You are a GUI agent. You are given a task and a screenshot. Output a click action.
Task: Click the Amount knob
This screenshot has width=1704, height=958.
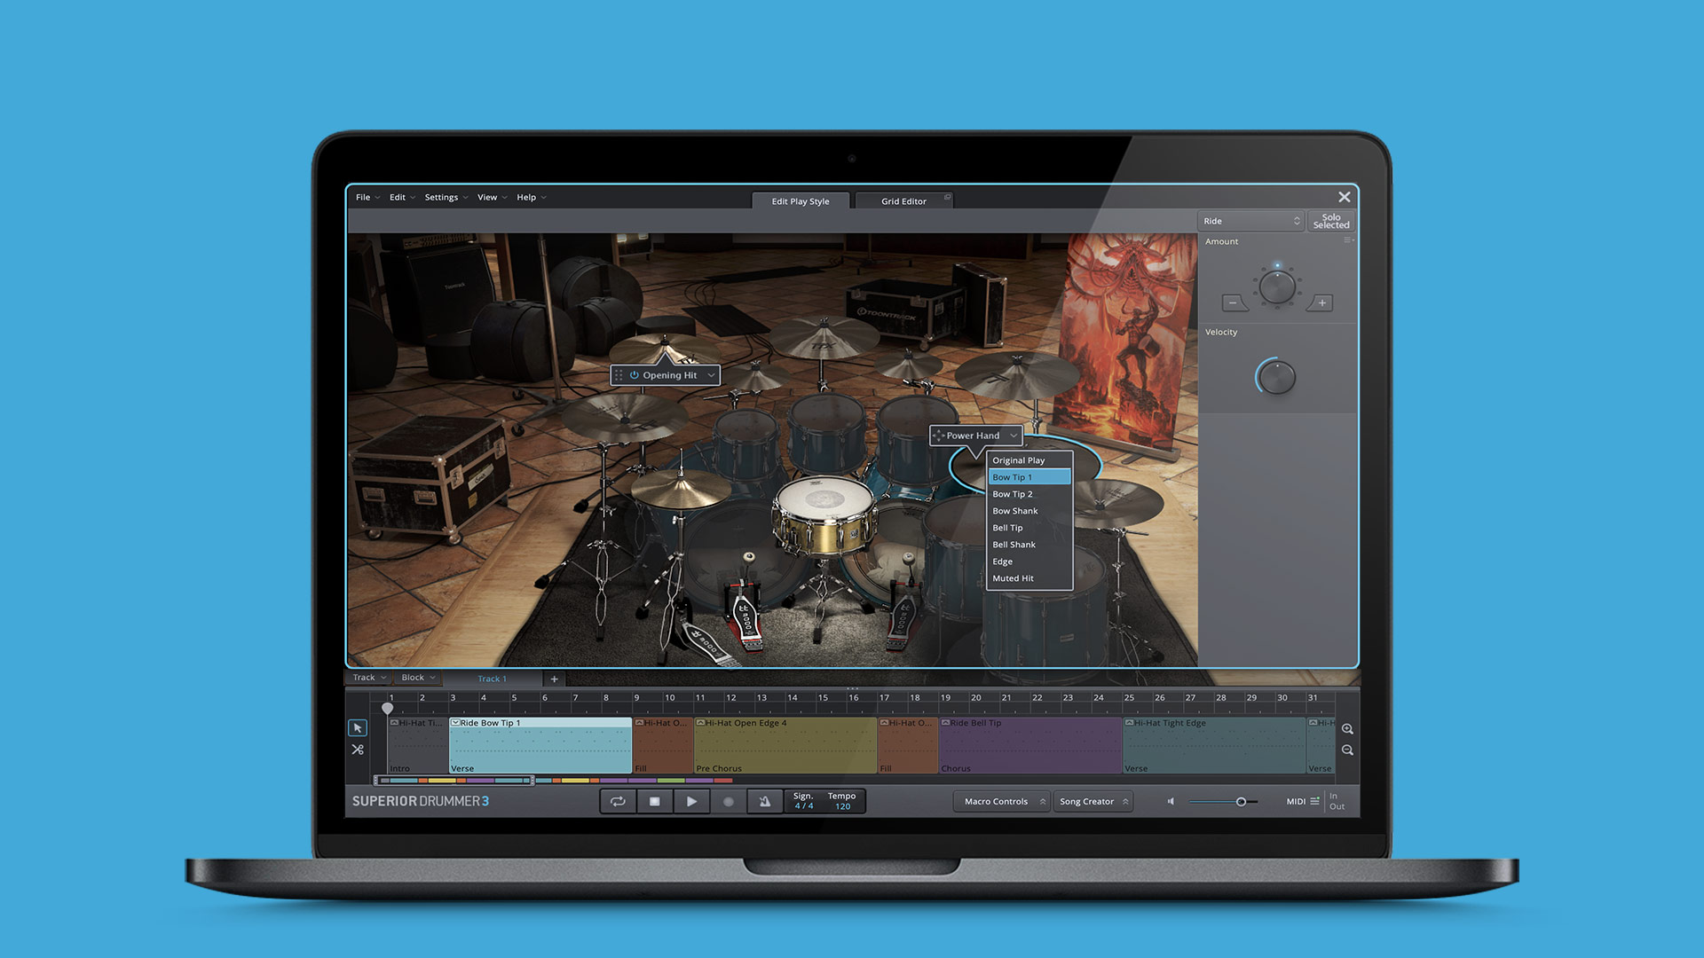coord(1277,287)
